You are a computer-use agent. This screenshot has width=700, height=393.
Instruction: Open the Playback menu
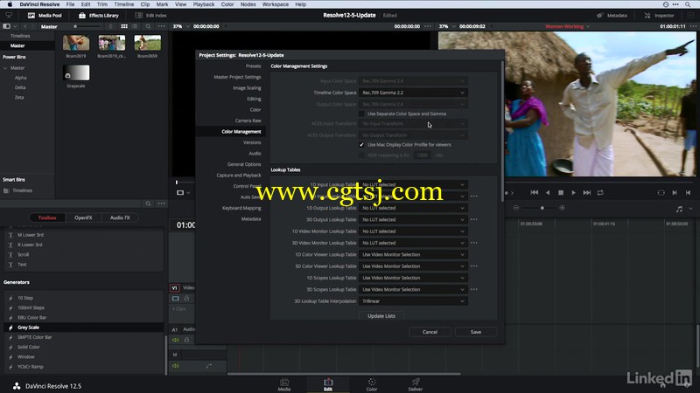(x=204, y=4)
